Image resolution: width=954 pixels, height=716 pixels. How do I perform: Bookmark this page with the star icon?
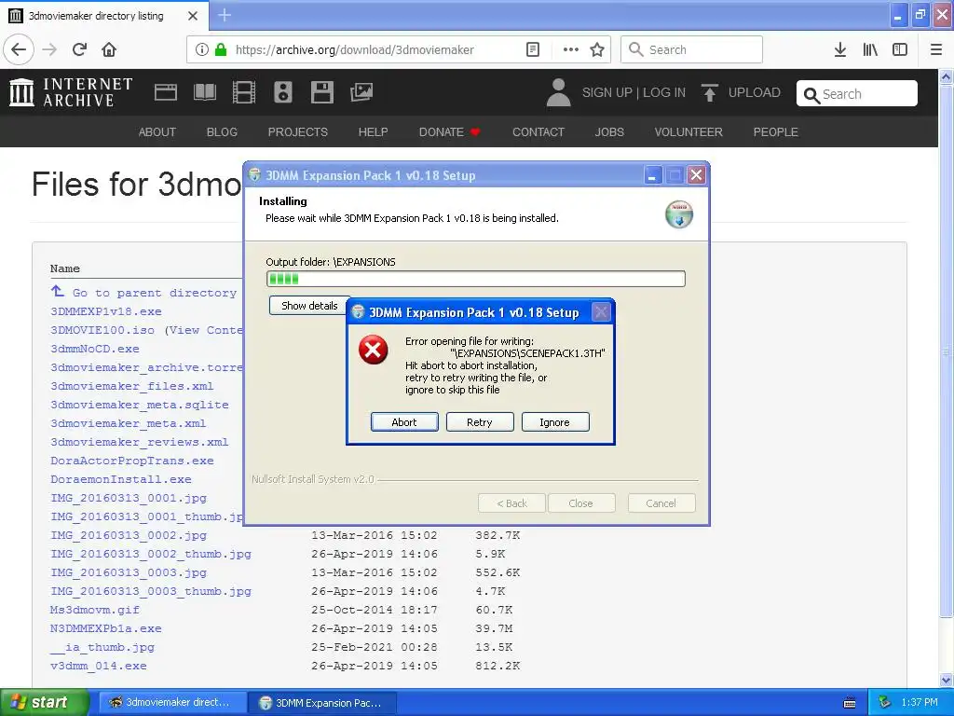(x=597, y=49)
